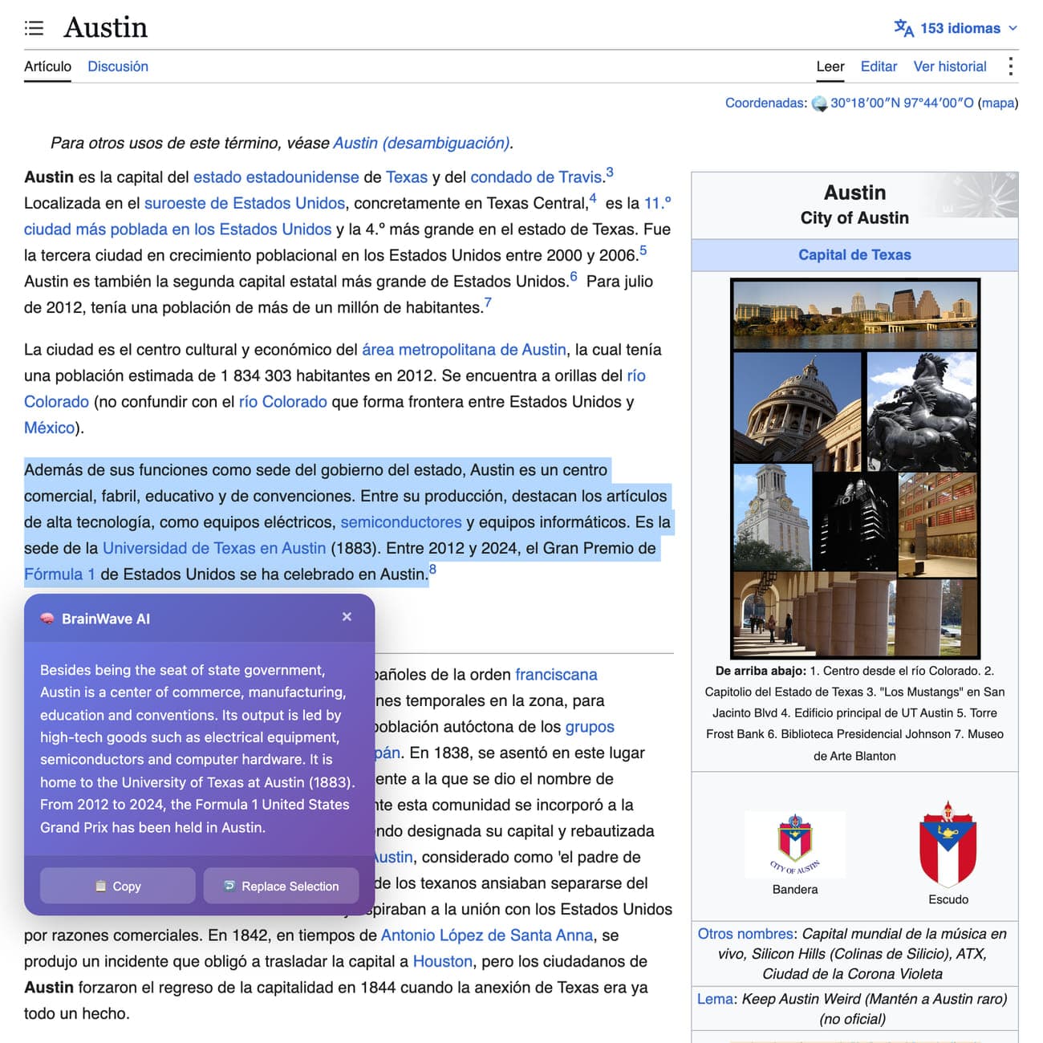The image size is (1043, 1043).
Task: Open footnote reference 3 after Travis
Action: 610,172
